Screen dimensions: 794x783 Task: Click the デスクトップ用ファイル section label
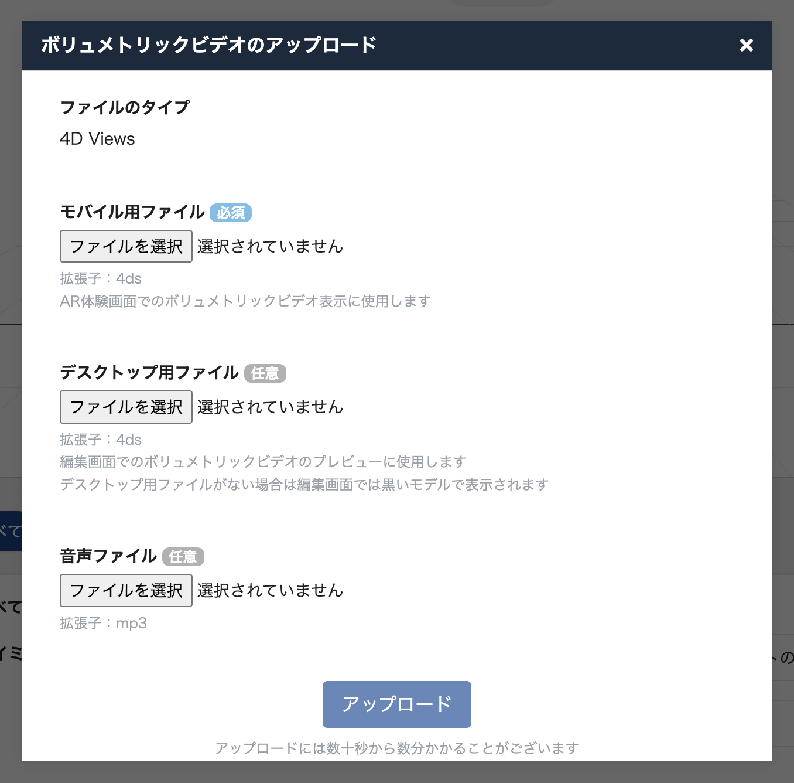click(x=149, y=373)
